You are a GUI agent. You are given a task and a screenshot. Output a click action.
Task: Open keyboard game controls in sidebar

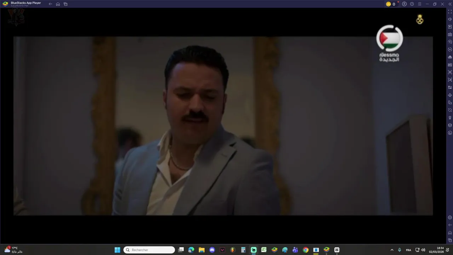(450, 34)
